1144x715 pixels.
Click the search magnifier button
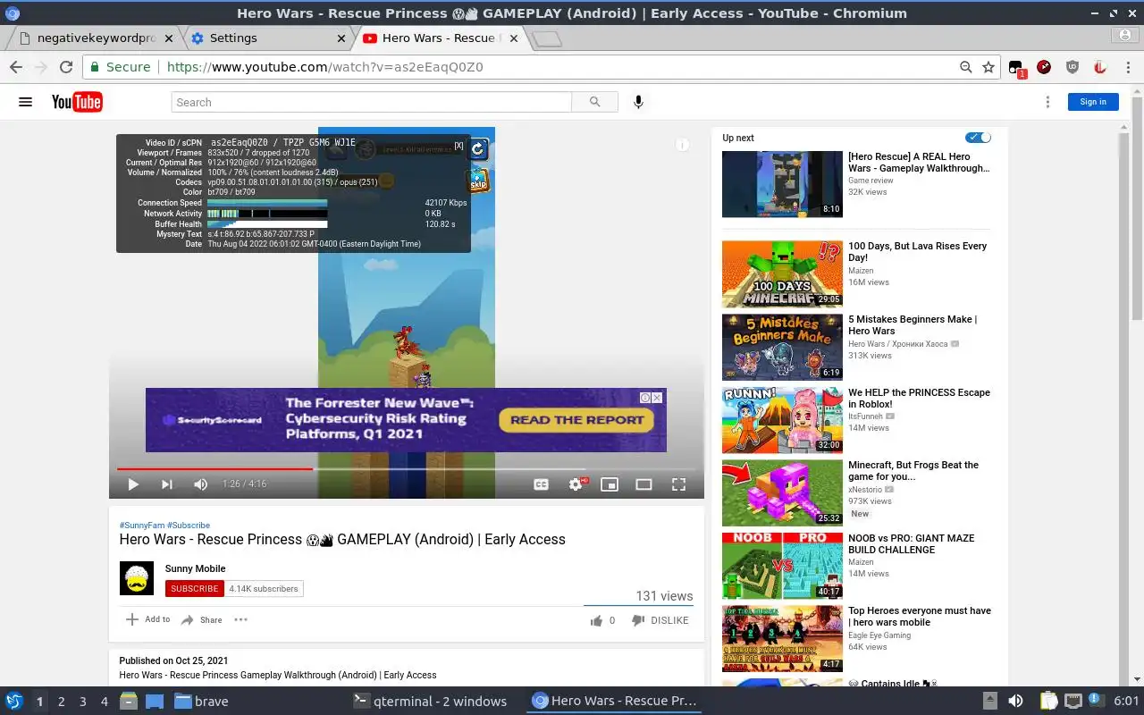[595, 102]
